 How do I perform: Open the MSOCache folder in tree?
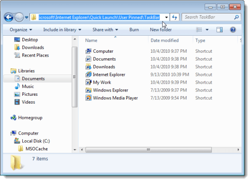37,149
